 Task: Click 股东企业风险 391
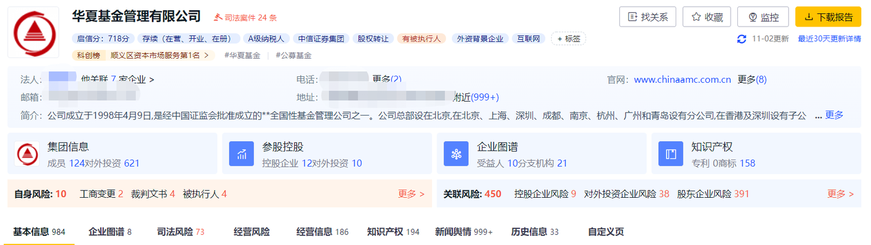(x=713, y=194)
